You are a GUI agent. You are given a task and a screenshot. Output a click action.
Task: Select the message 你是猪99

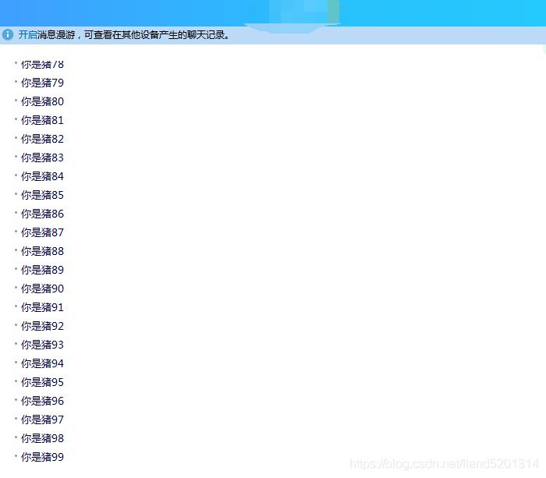point(42,457)
